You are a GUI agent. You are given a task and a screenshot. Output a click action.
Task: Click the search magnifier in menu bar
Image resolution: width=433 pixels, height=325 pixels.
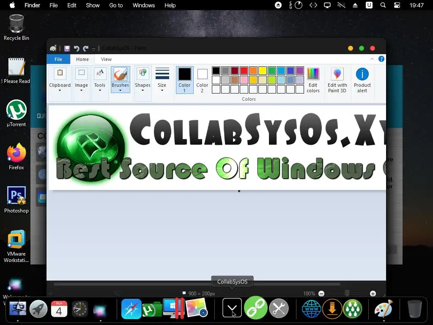point(383,5)
